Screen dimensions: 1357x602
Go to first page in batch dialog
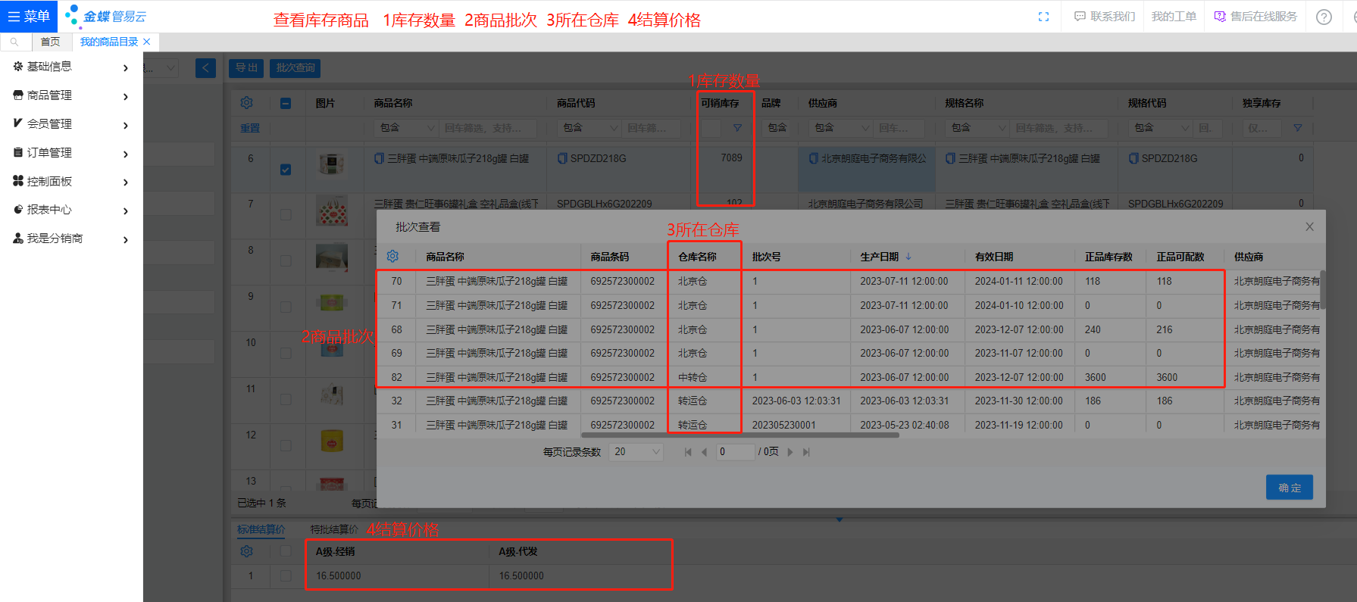[688, 452]
